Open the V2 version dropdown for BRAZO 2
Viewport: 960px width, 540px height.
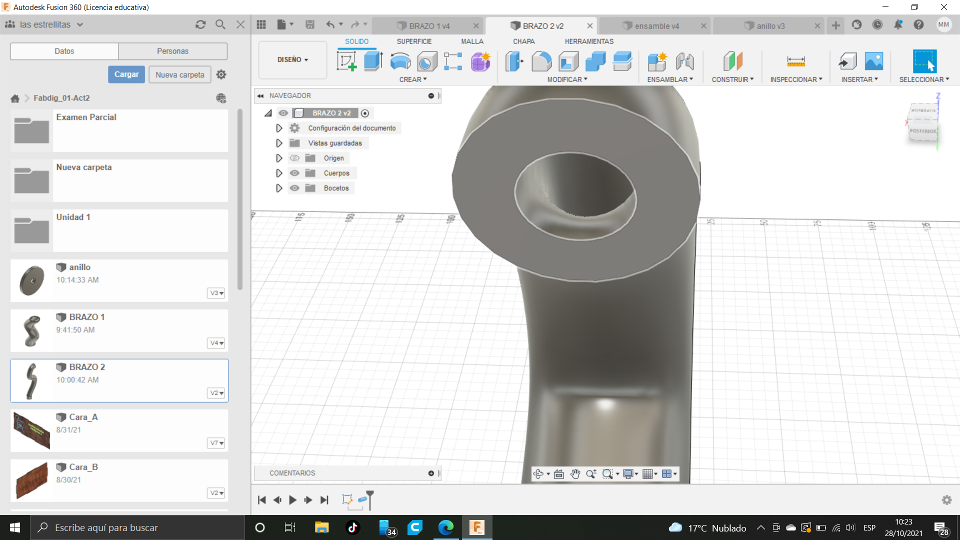click(216, 393)
